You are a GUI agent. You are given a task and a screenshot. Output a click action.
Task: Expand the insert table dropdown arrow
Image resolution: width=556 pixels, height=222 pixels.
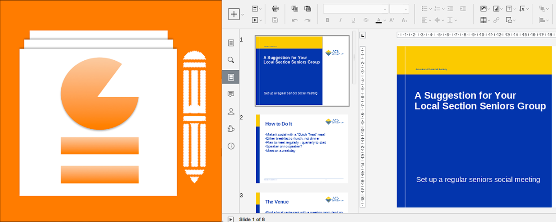pos(489,20)
